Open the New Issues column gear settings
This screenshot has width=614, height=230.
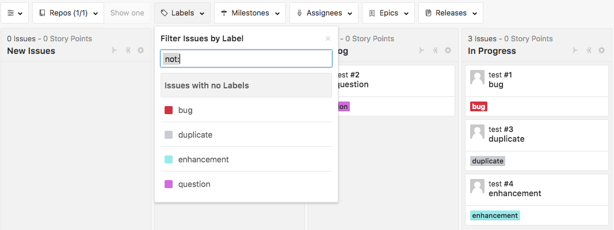(141, 50)
